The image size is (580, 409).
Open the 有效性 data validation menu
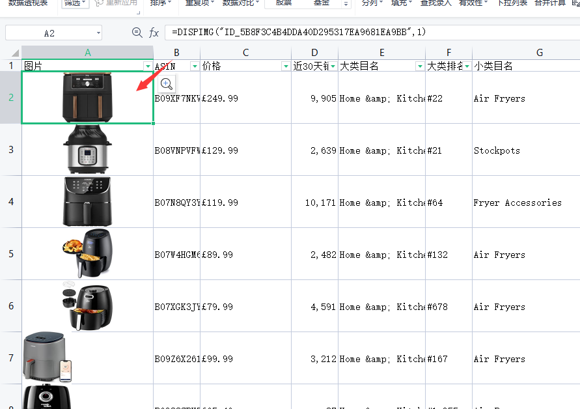click(473, 3)
